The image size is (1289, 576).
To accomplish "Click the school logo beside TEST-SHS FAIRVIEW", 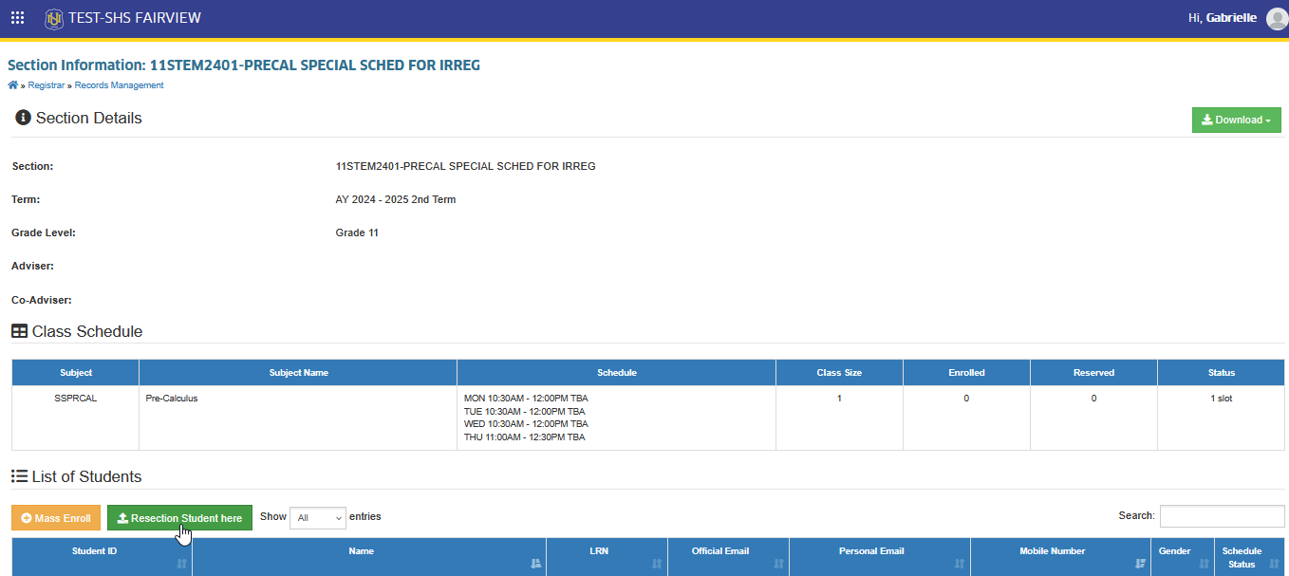I will (x=54, y=18).
